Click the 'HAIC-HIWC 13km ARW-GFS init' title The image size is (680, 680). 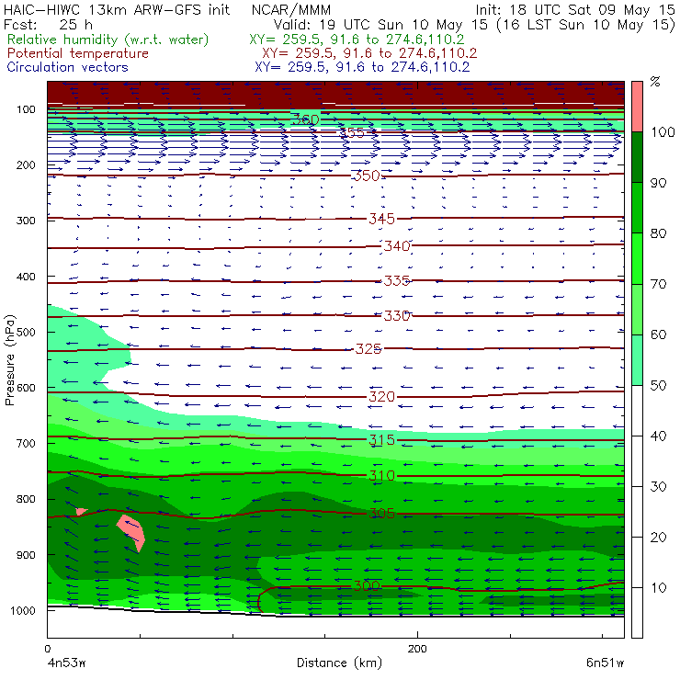point(117,9)
